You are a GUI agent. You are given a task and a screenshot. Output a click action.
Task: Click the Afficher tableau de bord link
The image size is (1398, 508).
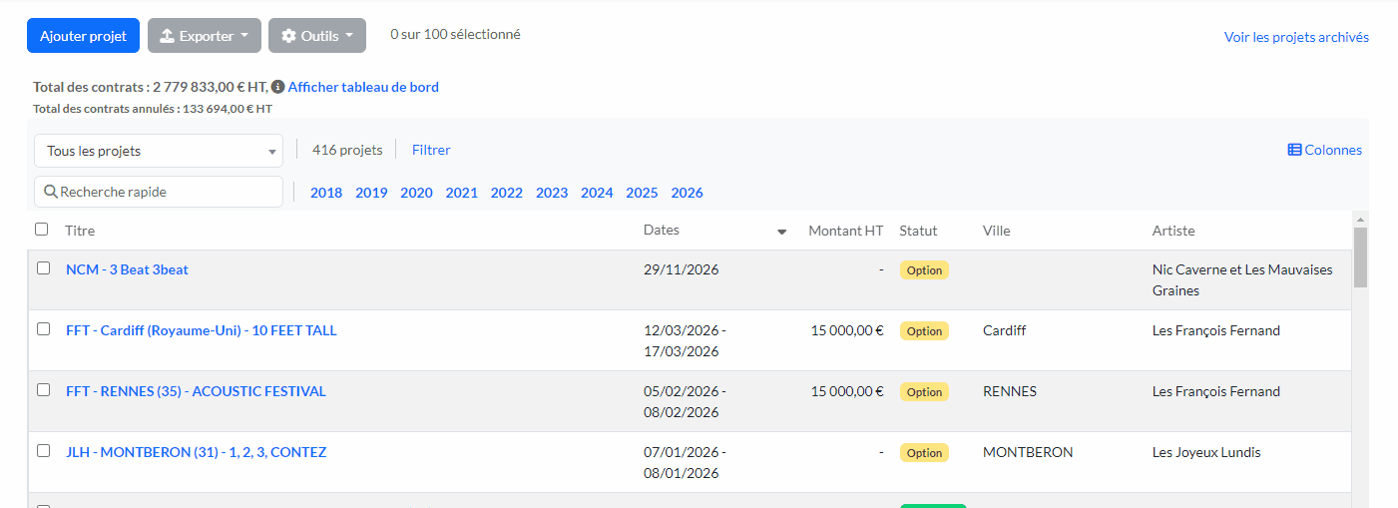point(363,87)
